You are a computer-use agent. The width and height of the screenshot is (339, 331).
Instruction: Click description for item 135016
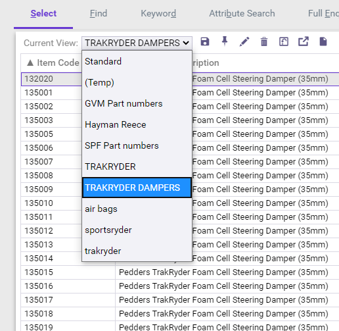click(x=223, y=286)
